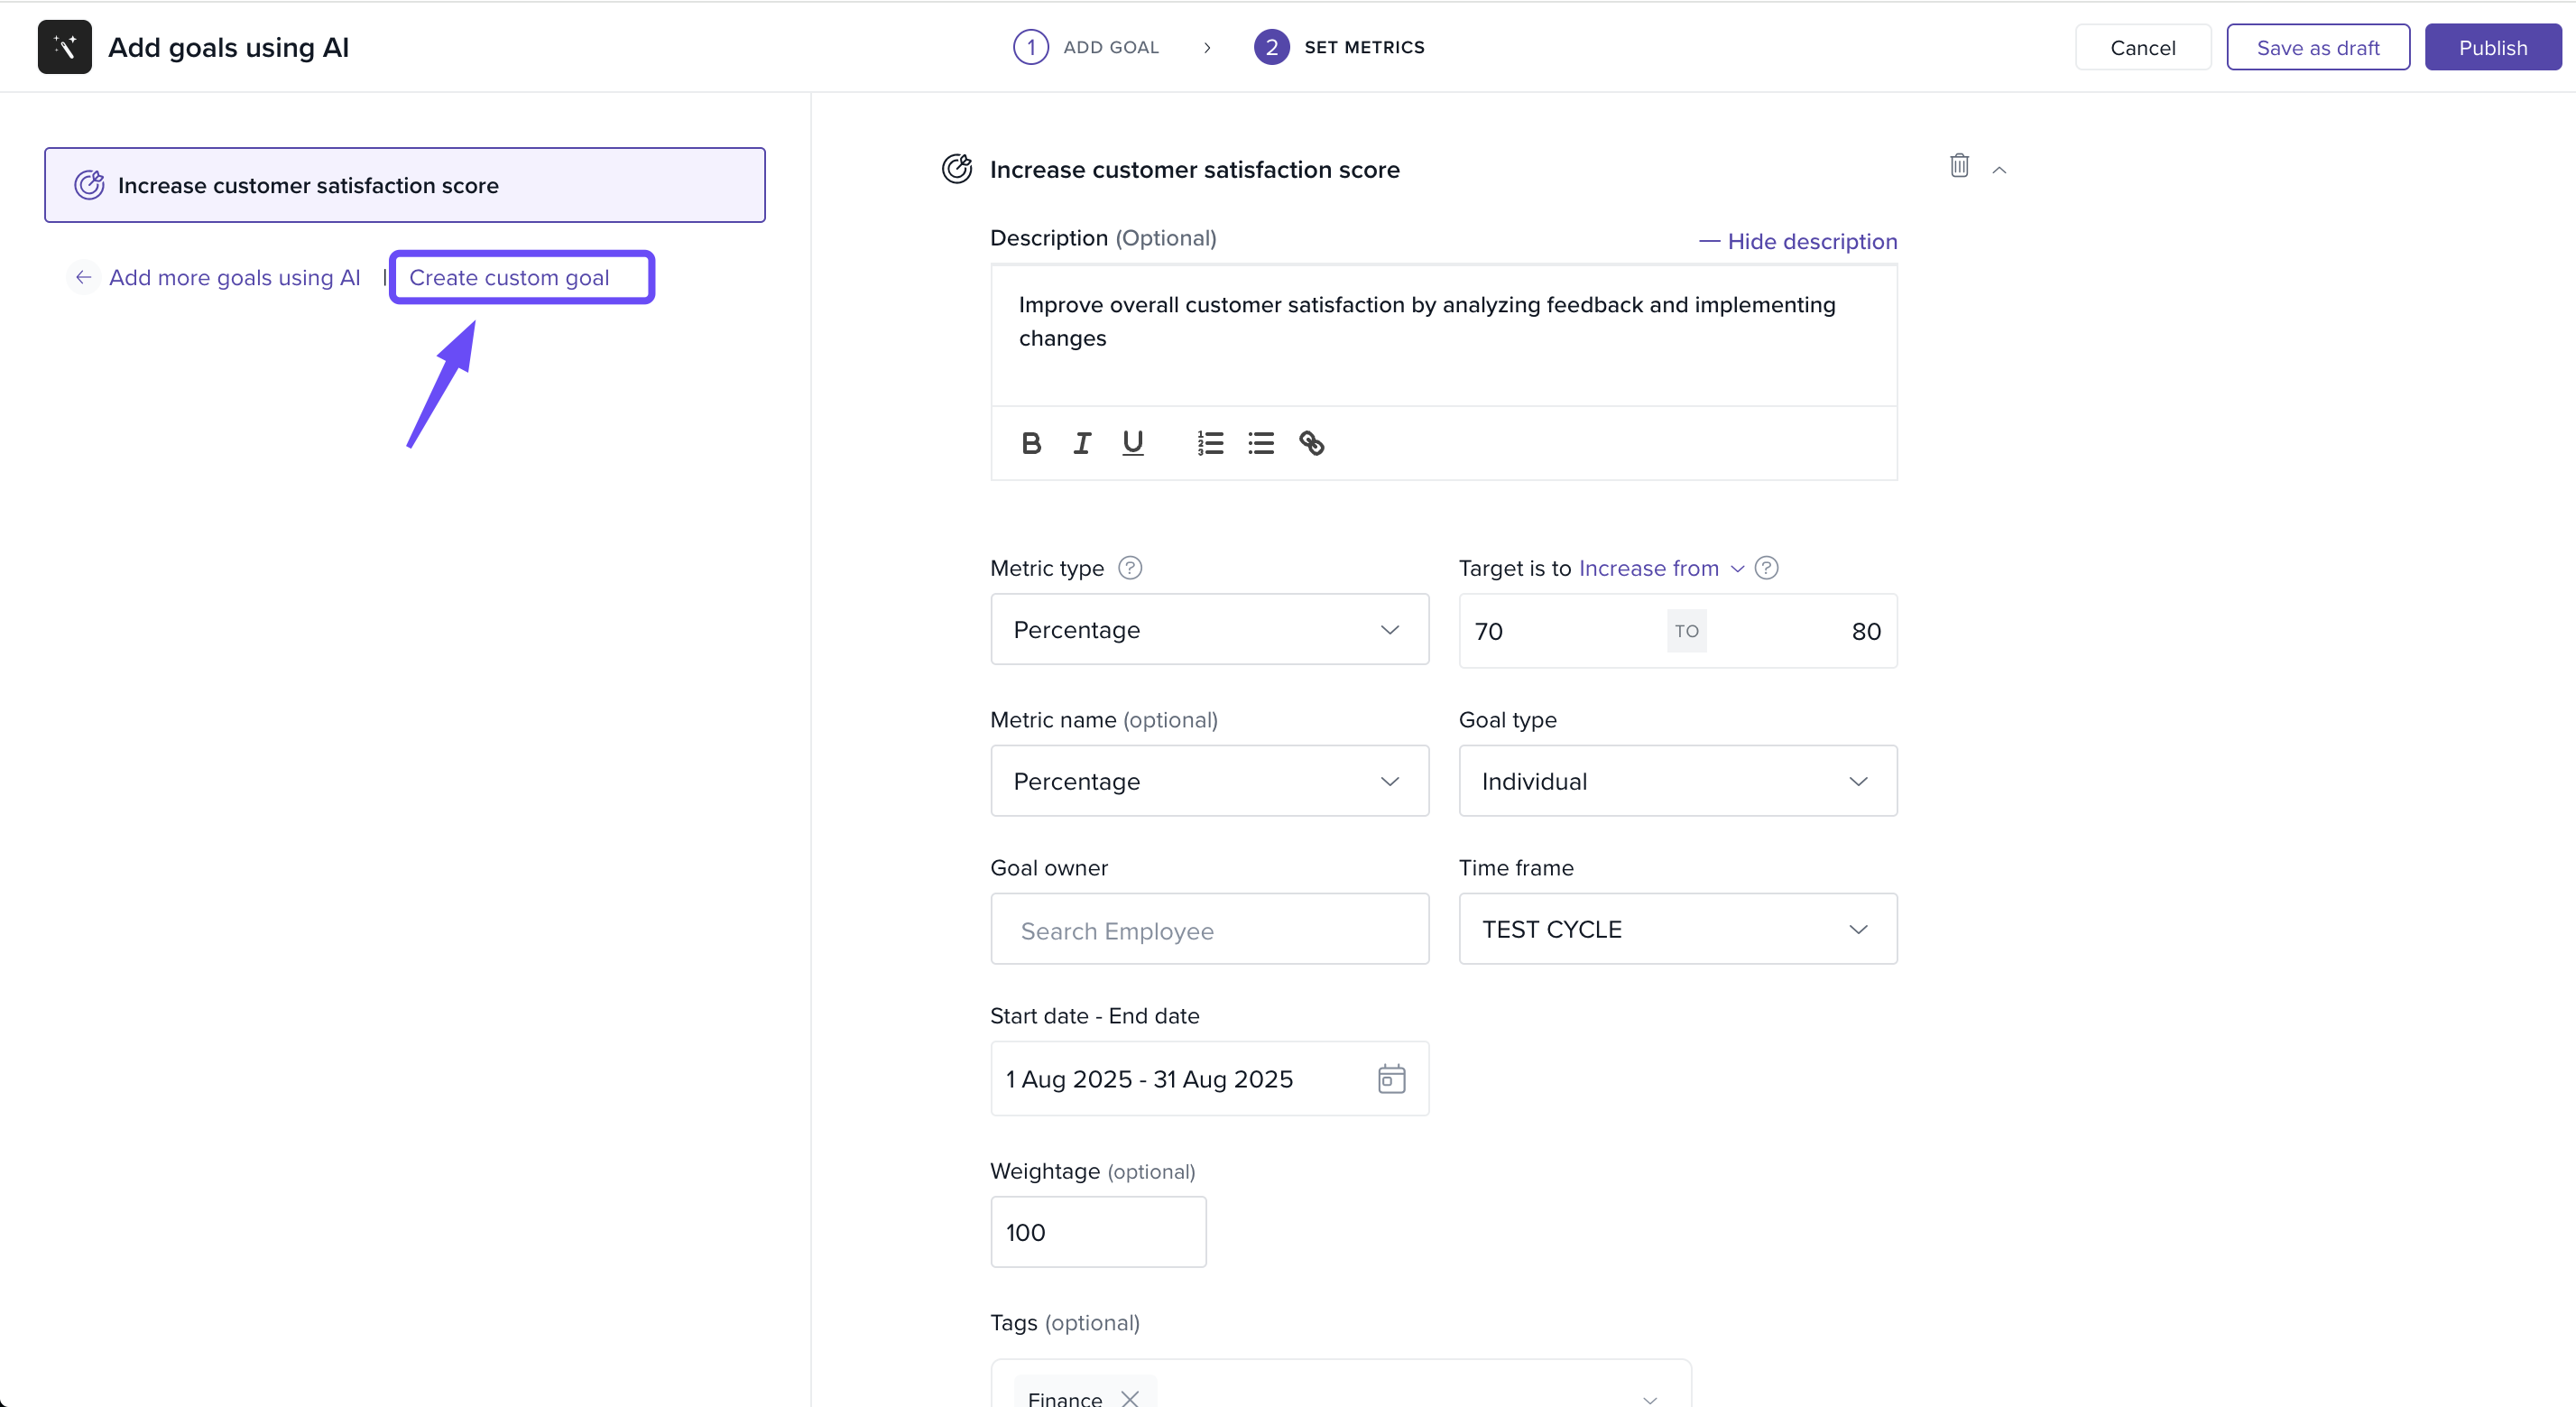The height and width of the screenshot is (1407, 2576).
Task: Select Increase customer satisfaction score goal
Action: point(404,185)
